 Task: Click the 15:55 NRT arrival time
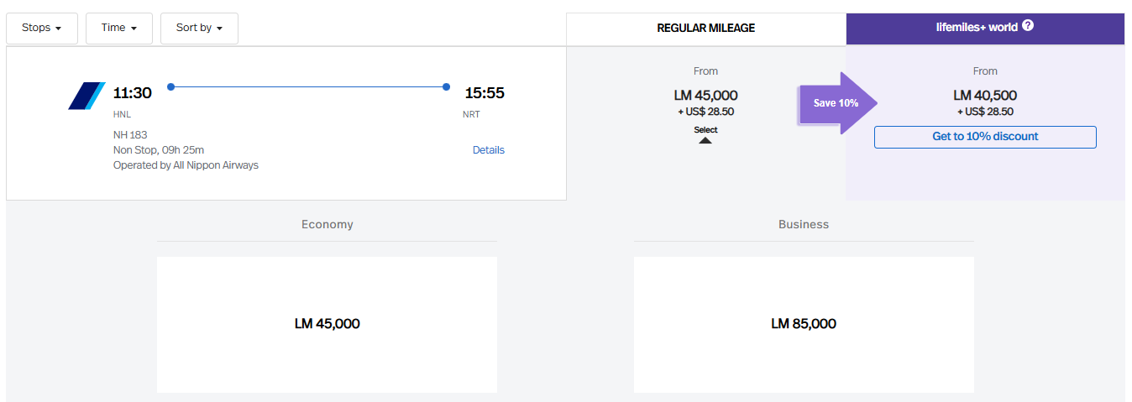485,93
